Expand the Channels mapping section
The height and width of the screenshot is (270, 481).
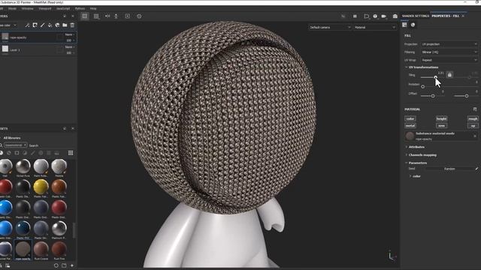(x=407, y=155)
